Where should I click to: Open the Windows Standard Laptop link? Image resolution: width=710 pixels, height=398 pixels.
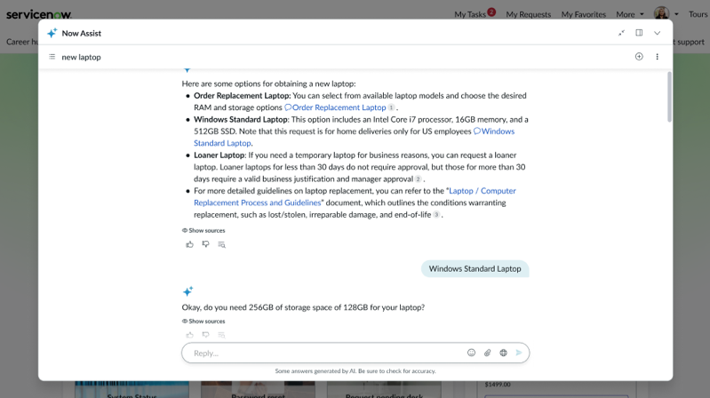coord(354,137)
